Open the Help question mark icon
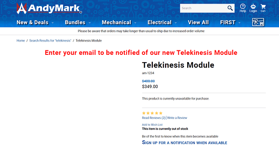The image size is (279, 150). [243, 6]
